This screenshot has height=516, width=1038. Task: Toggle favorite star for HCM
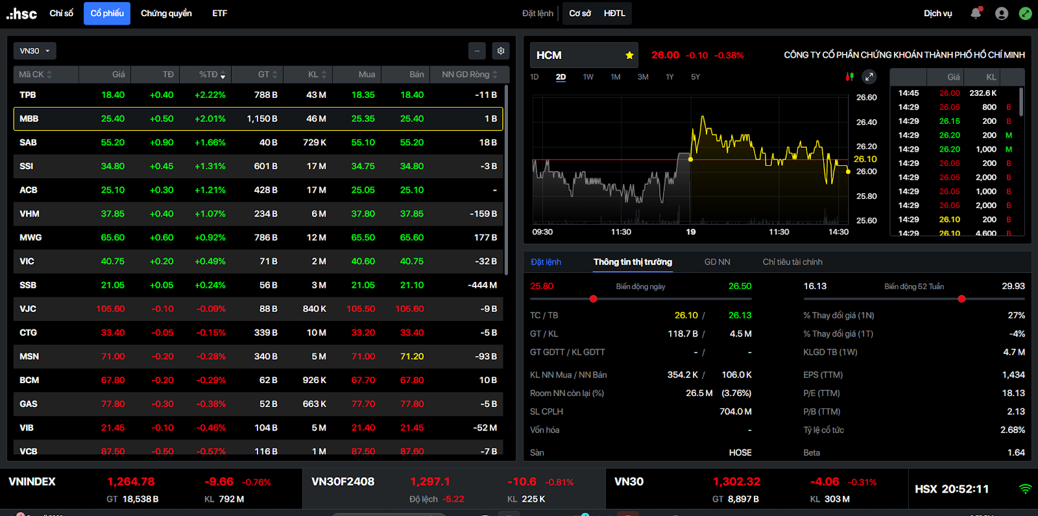click(629, 55)
